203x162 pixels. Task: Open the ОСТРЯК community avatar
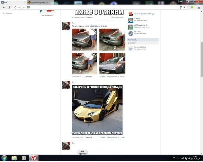[131, 33]
